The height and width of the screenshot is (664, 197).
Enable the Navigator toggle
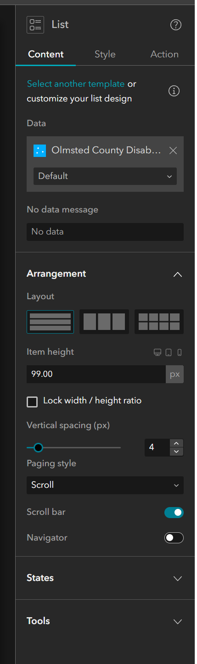(174, 538)
